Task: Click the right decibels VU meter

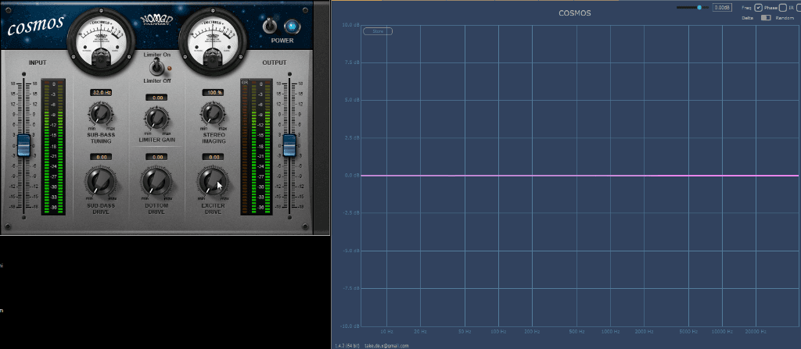Action: (213, 42)
